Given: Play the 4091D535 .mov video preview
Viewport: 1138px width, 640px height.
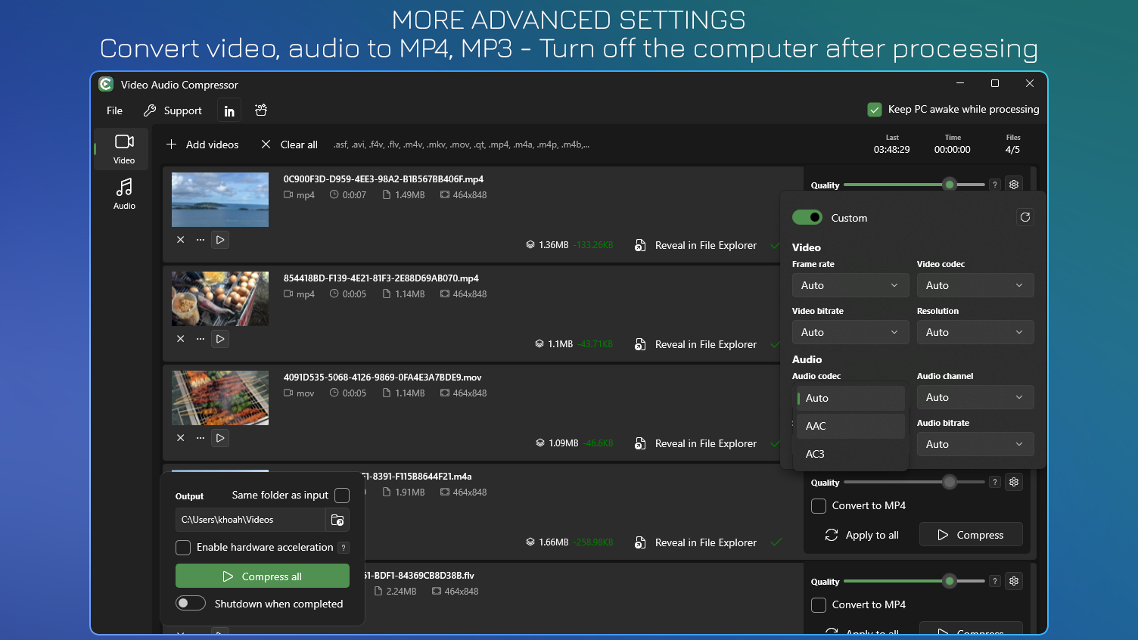Looking at the screenshot, I should click(220, 438).
